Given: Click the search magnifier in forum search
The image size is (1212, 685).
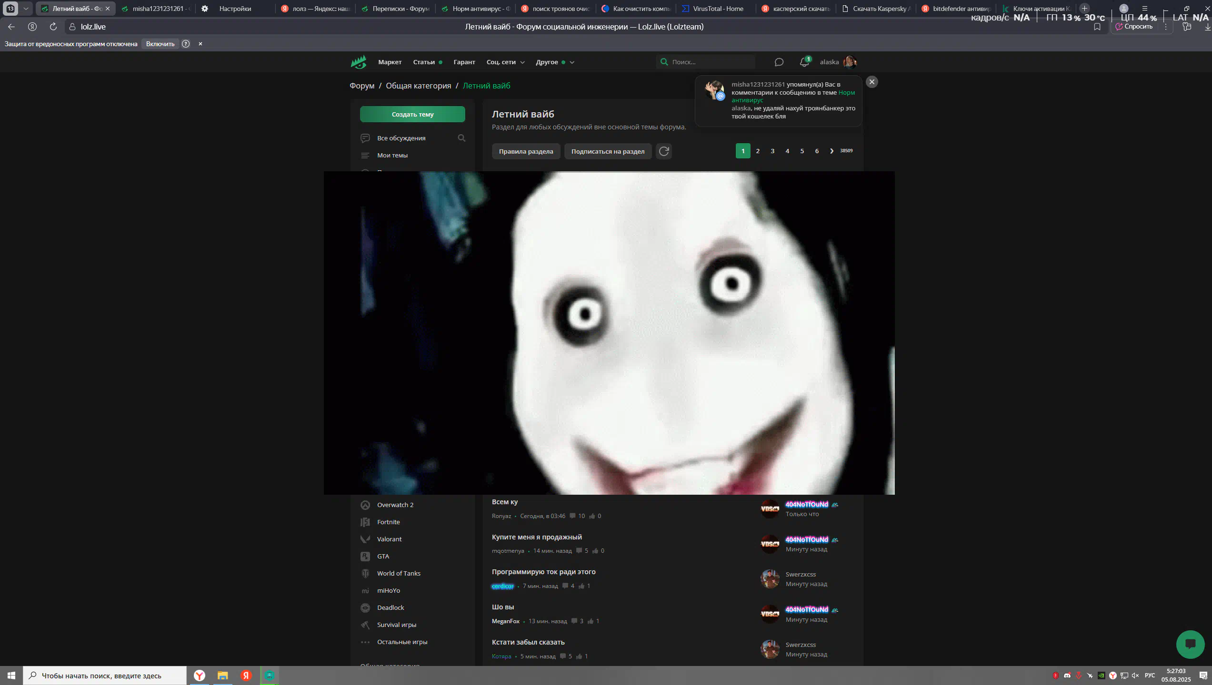Looking at the screenshot, I should (664, 62).
